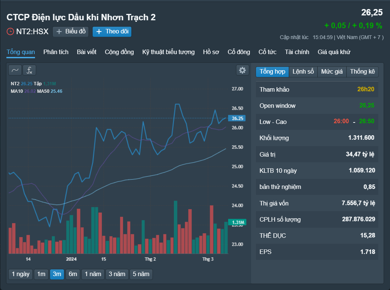The height and width of the screenshot is (290, 390).
Task: Click CPLH số lượng value 287.876.029
Action: 359,219
